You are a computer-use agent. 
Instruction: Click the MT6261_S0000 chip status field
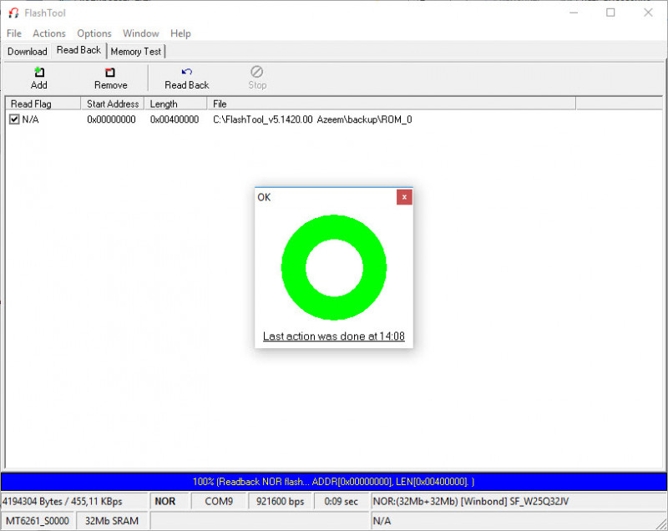coord(38,521)
